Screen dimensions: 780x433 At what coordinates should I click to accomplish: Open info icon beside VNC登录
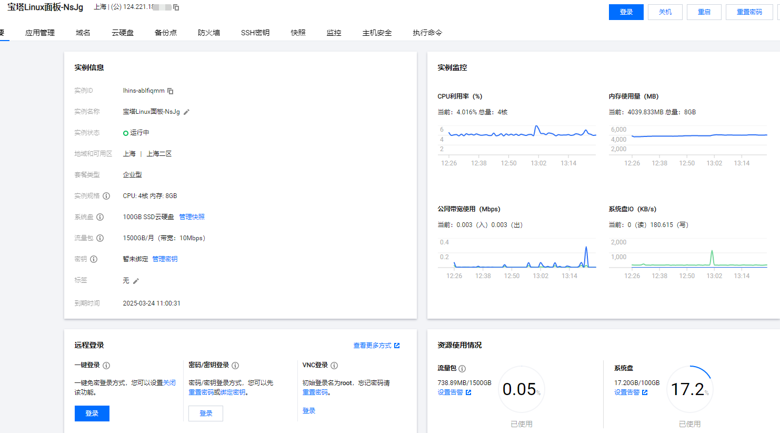(334, 366)
